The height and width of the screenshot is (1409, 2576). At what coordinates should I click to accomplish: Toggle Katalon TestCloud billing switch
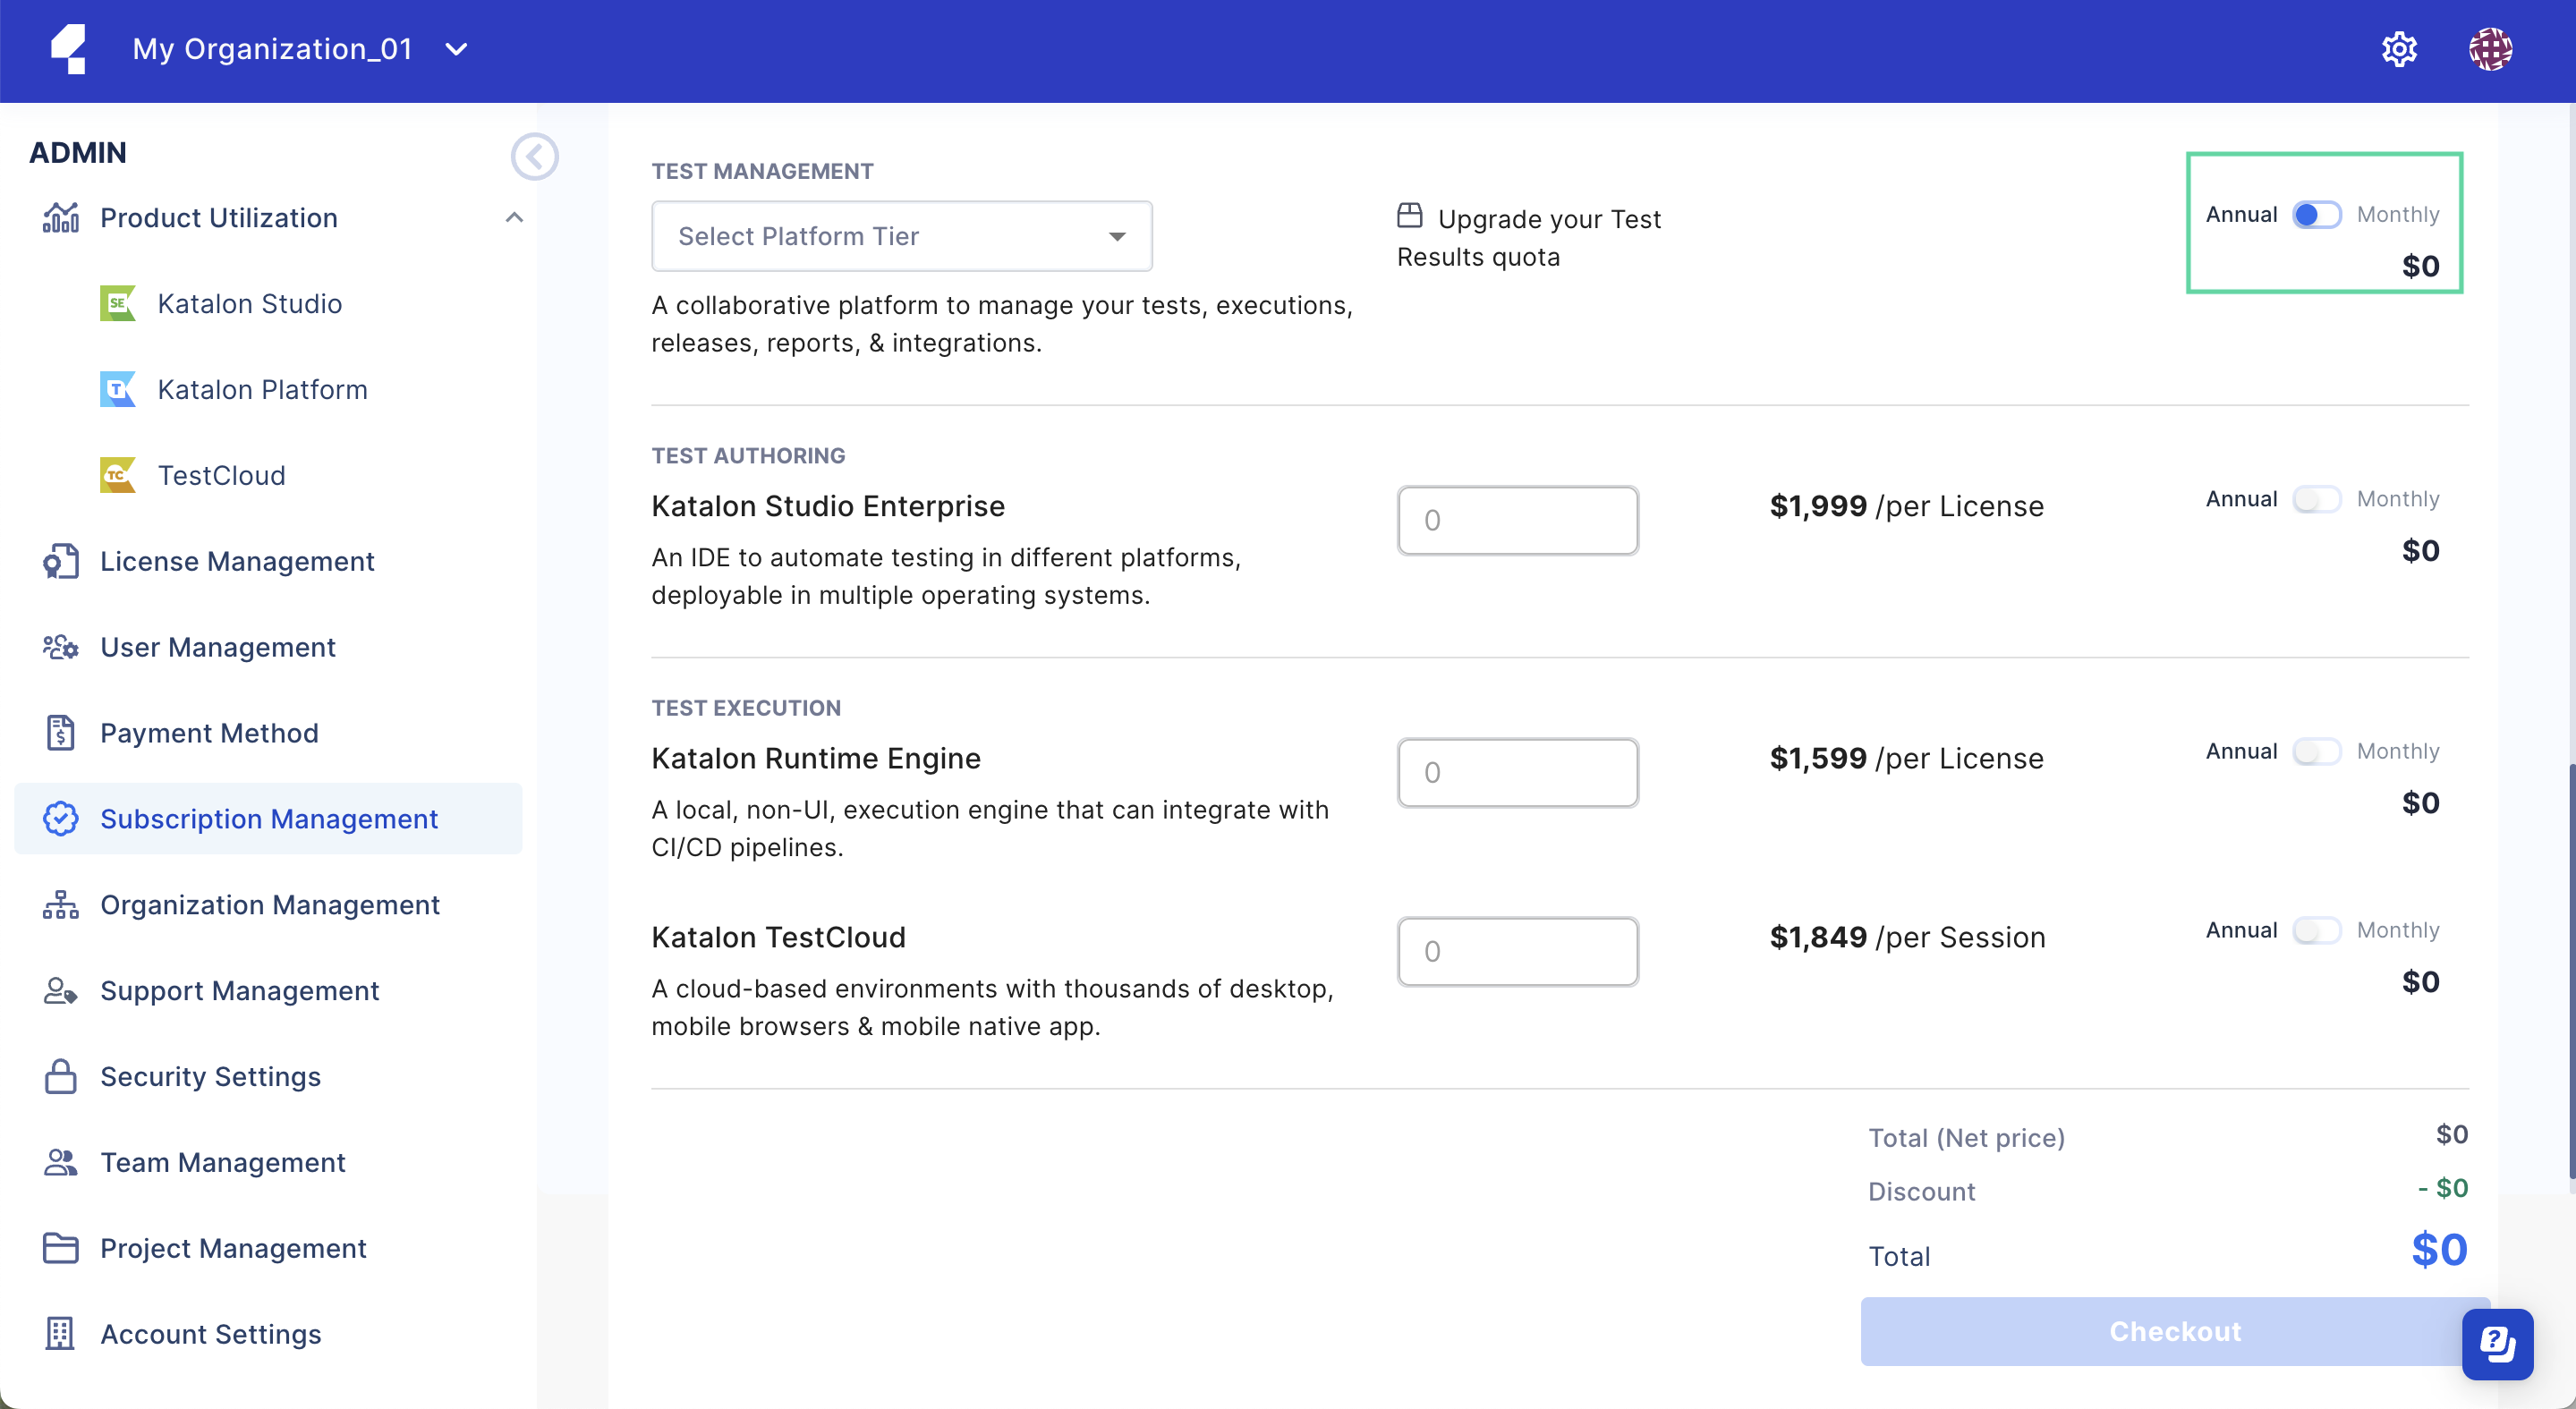point(2316,930)
